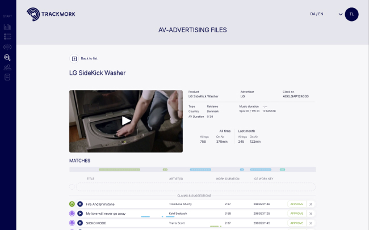
Task: Click the START sidebar label
Action: pyautogui.click(x=7, y=16)
